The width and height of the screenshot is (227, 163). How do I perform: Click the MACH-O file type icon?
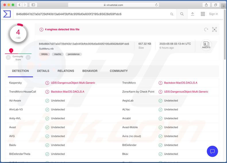coord(206,45)
